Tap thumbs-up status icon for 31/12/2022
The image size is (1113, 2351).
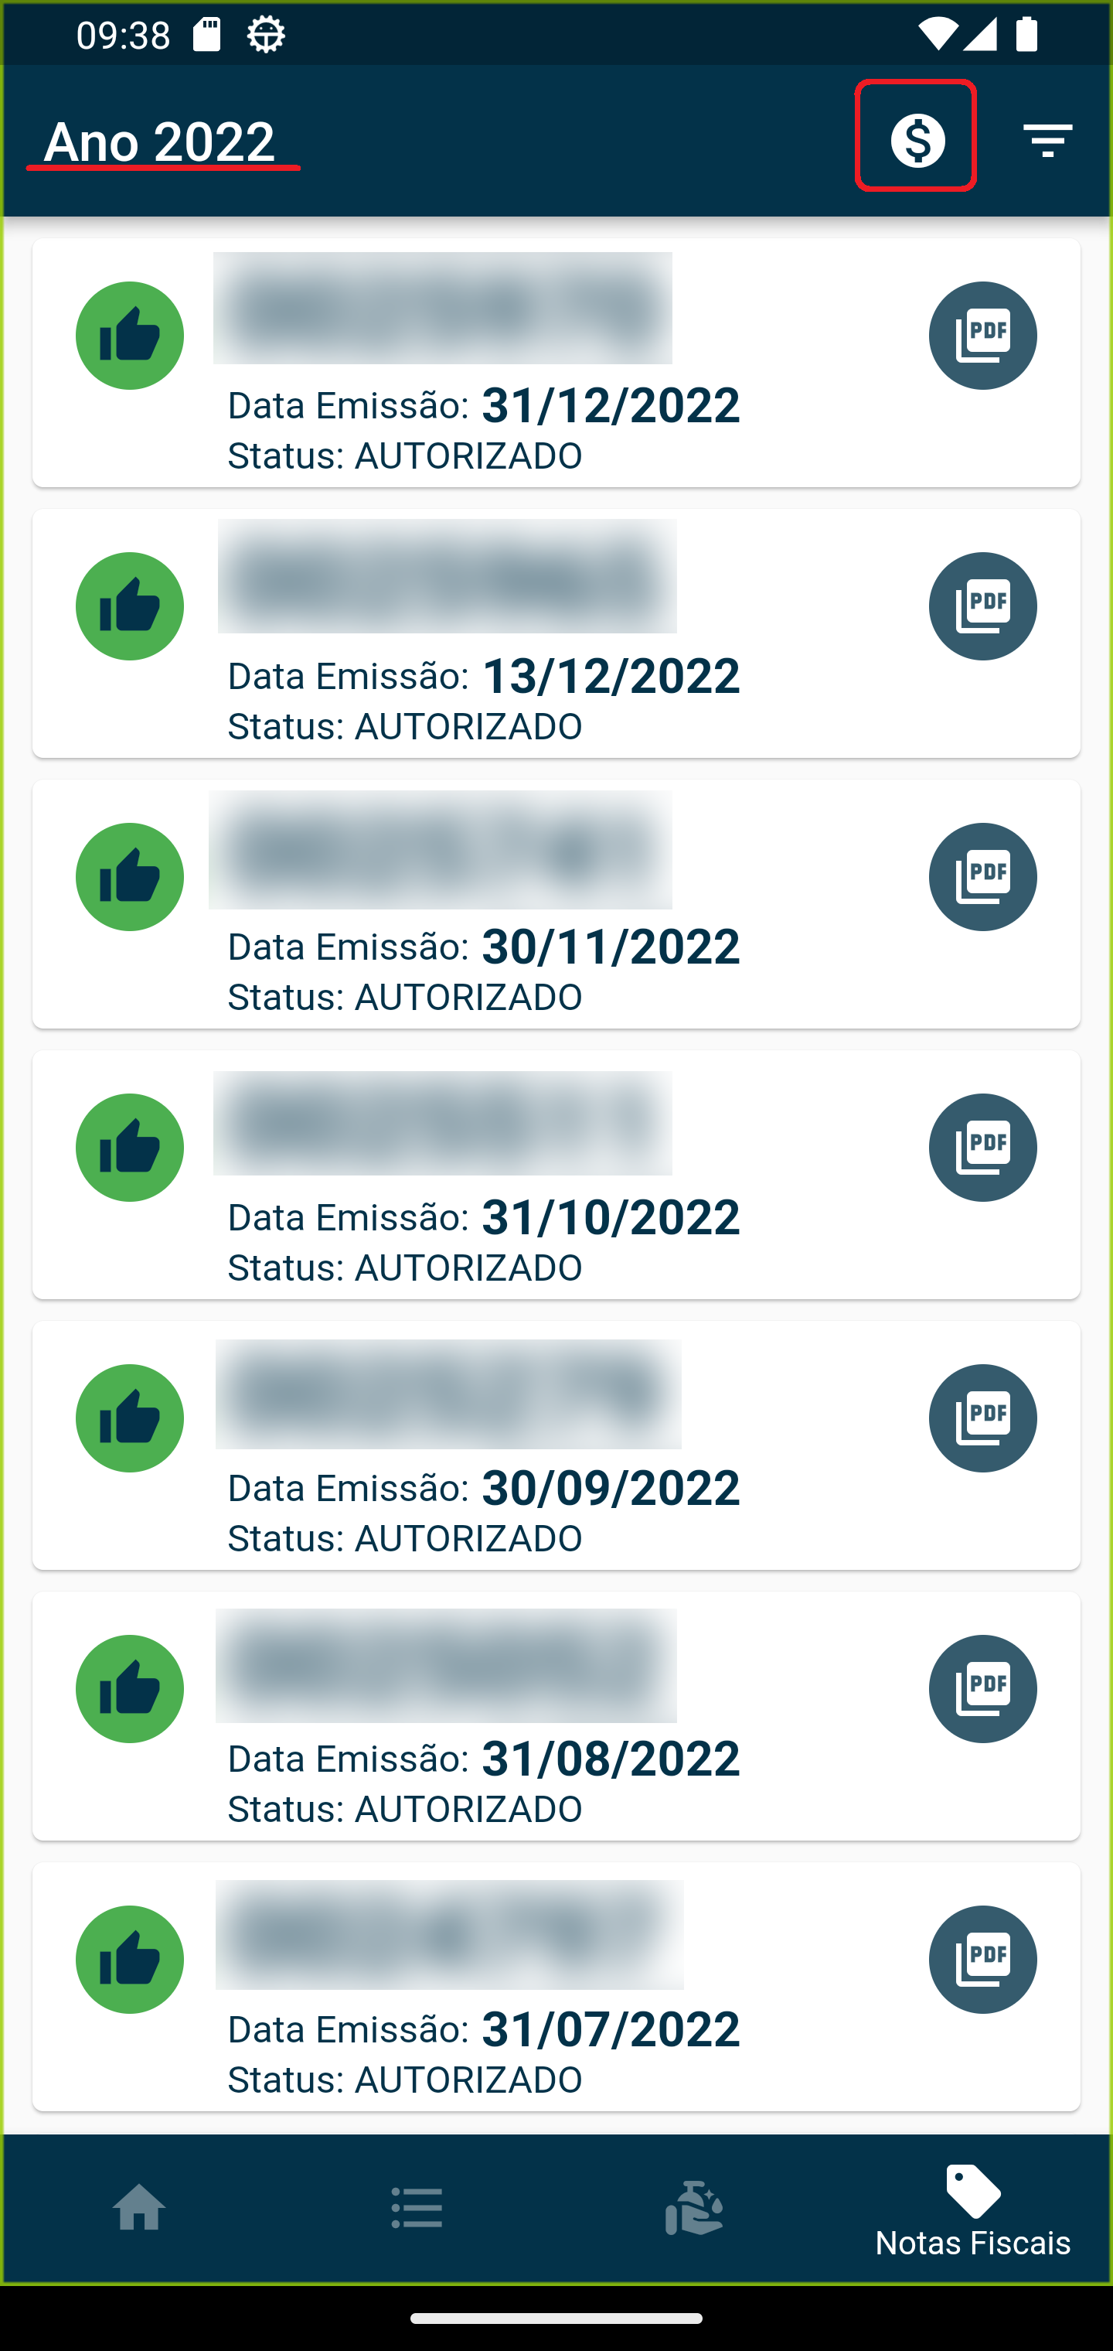click(x=130, y=335)
